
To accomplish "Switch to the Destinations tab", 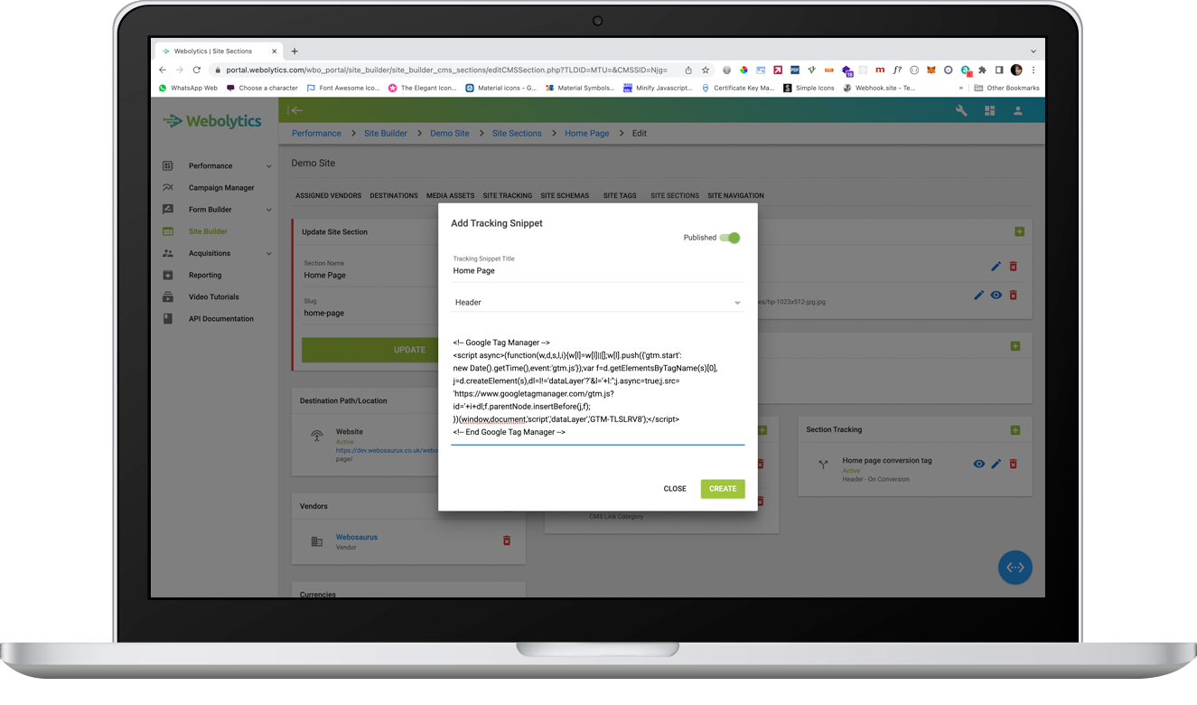I will click(394, 195).
